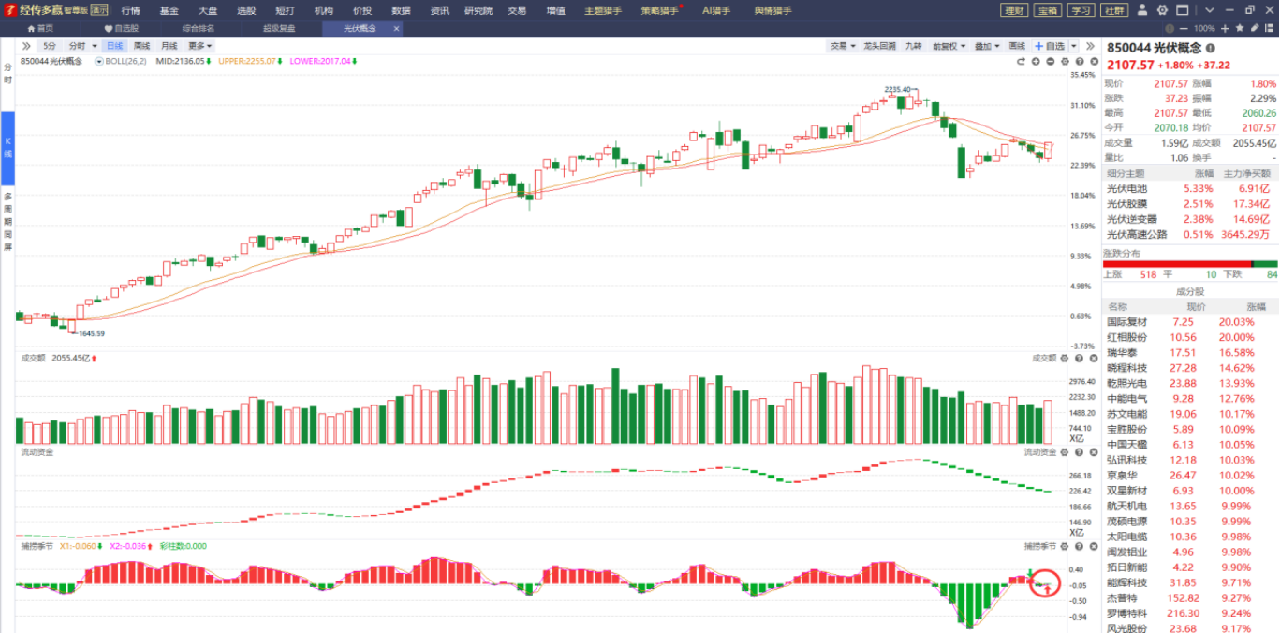
Task: Expand the 更多 period dropdown
Action: [199, 46]
